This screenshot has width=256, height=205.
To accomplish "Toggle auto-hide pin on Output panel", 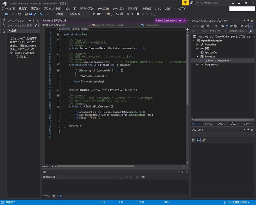I will 183,172.
